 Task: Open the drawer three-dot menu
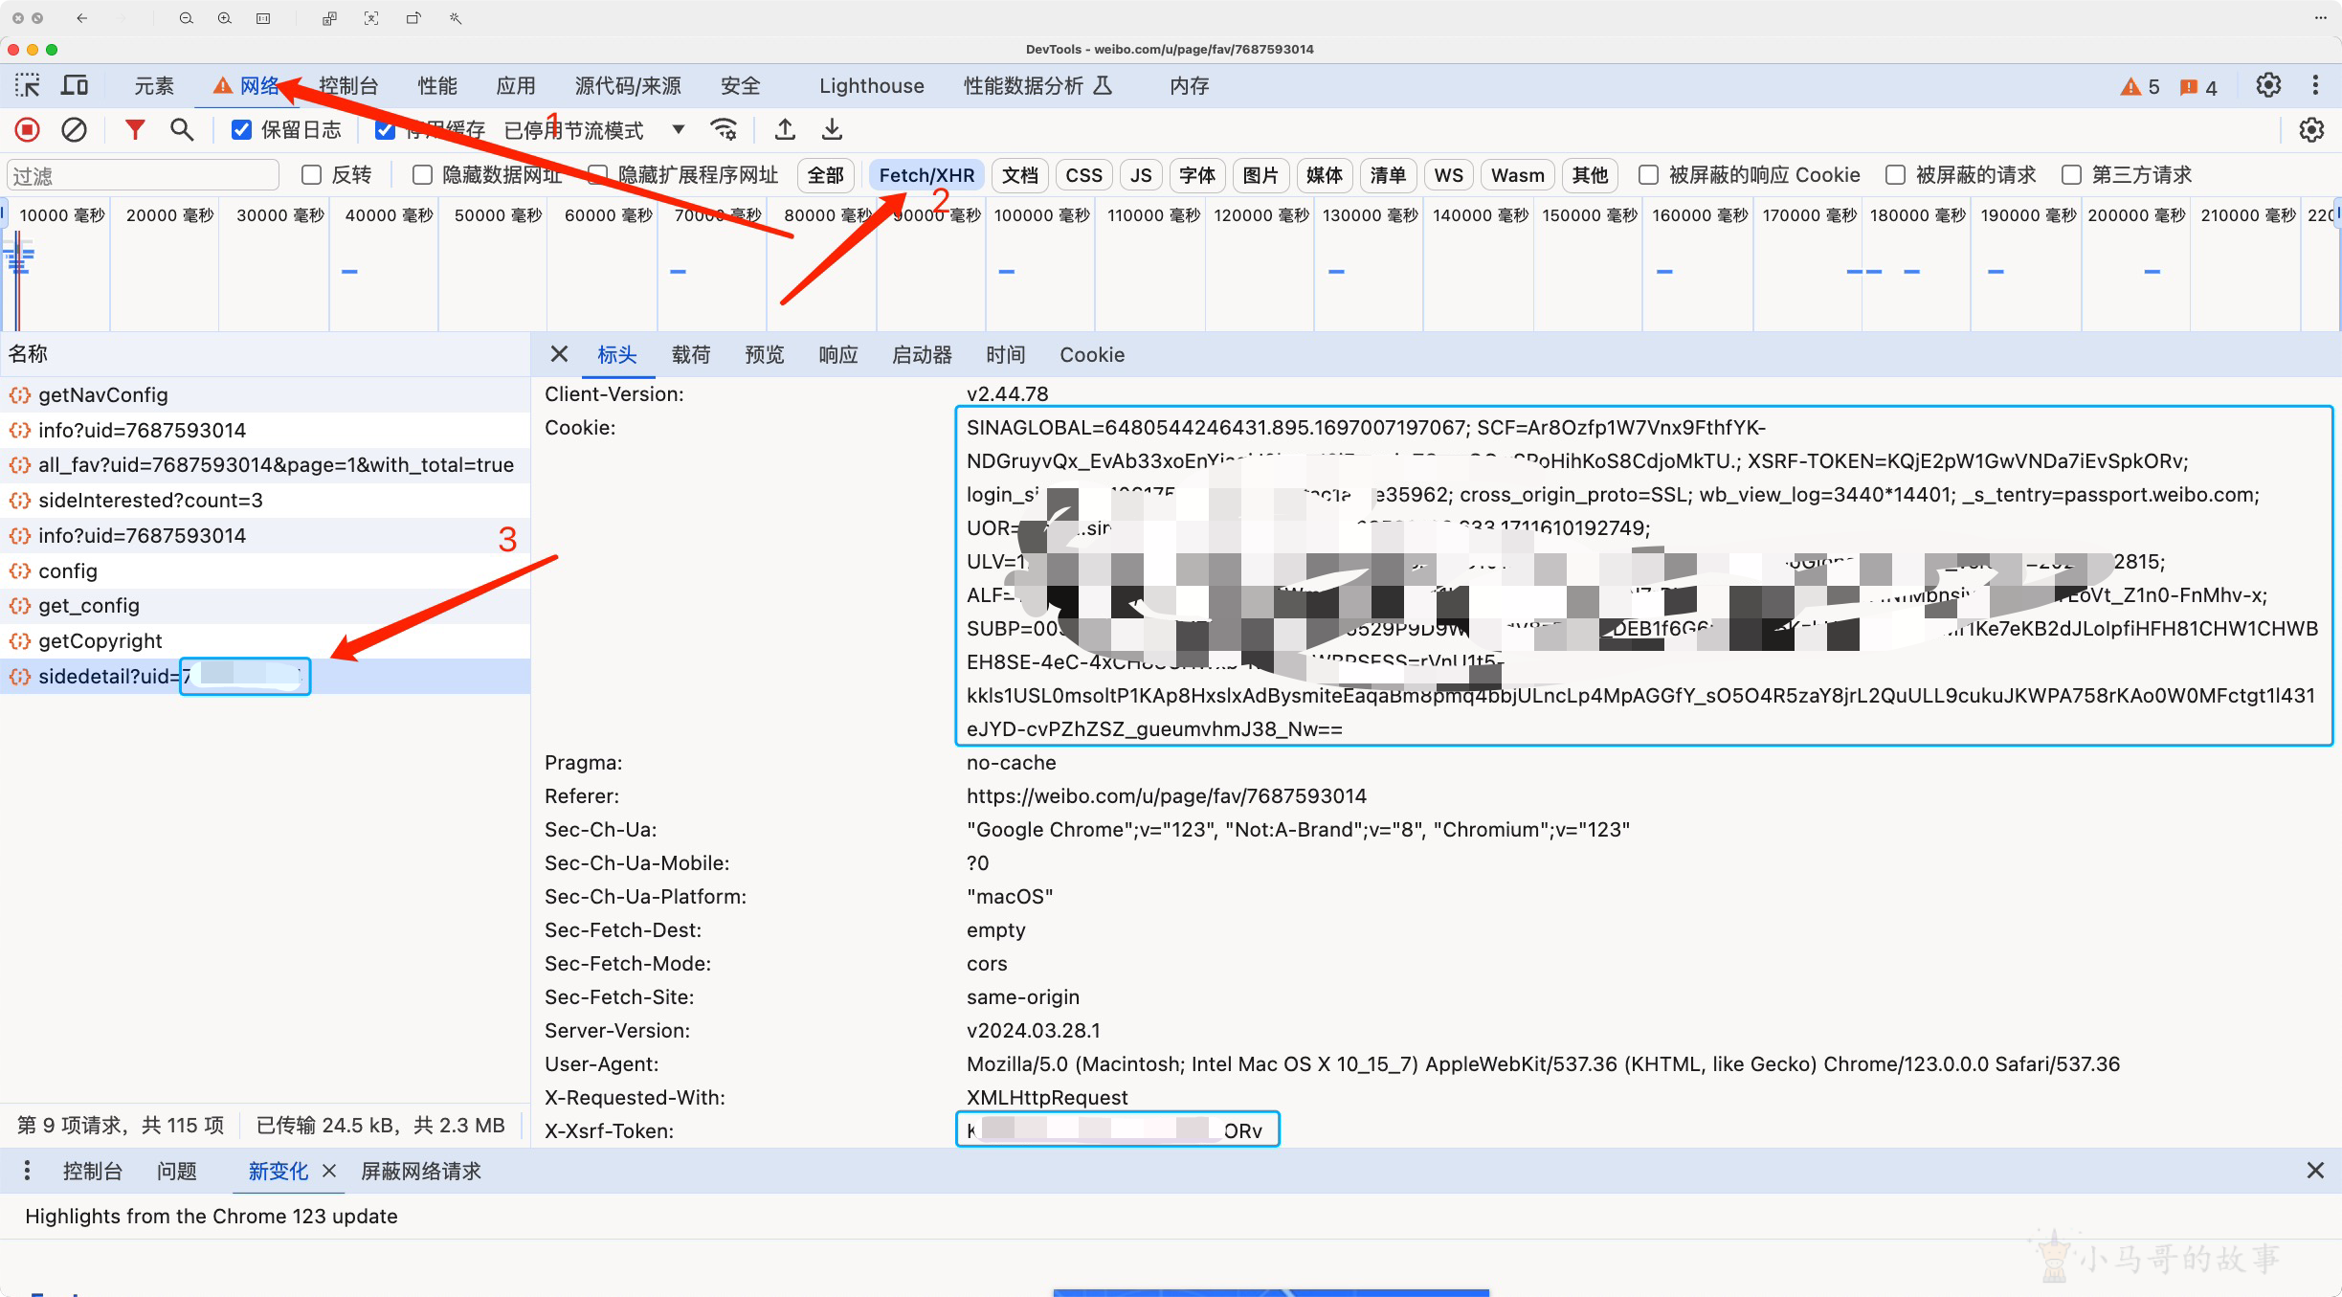pos(27,1170)
